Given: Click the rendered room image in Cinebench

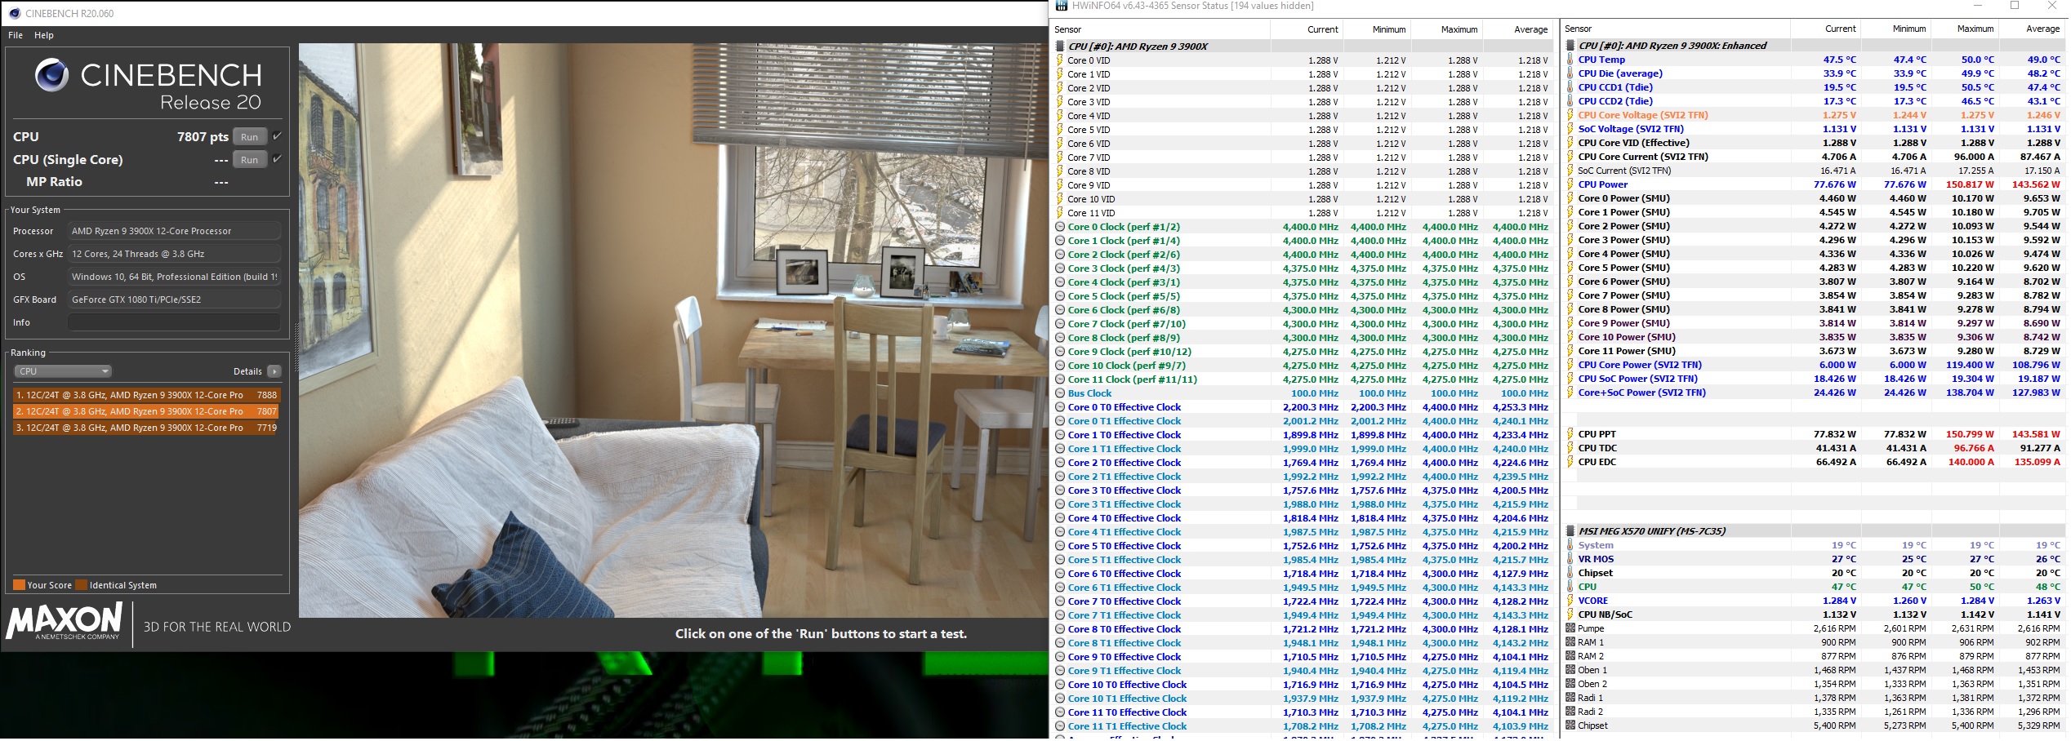Looking at the screenshot, I should [673, 330].
